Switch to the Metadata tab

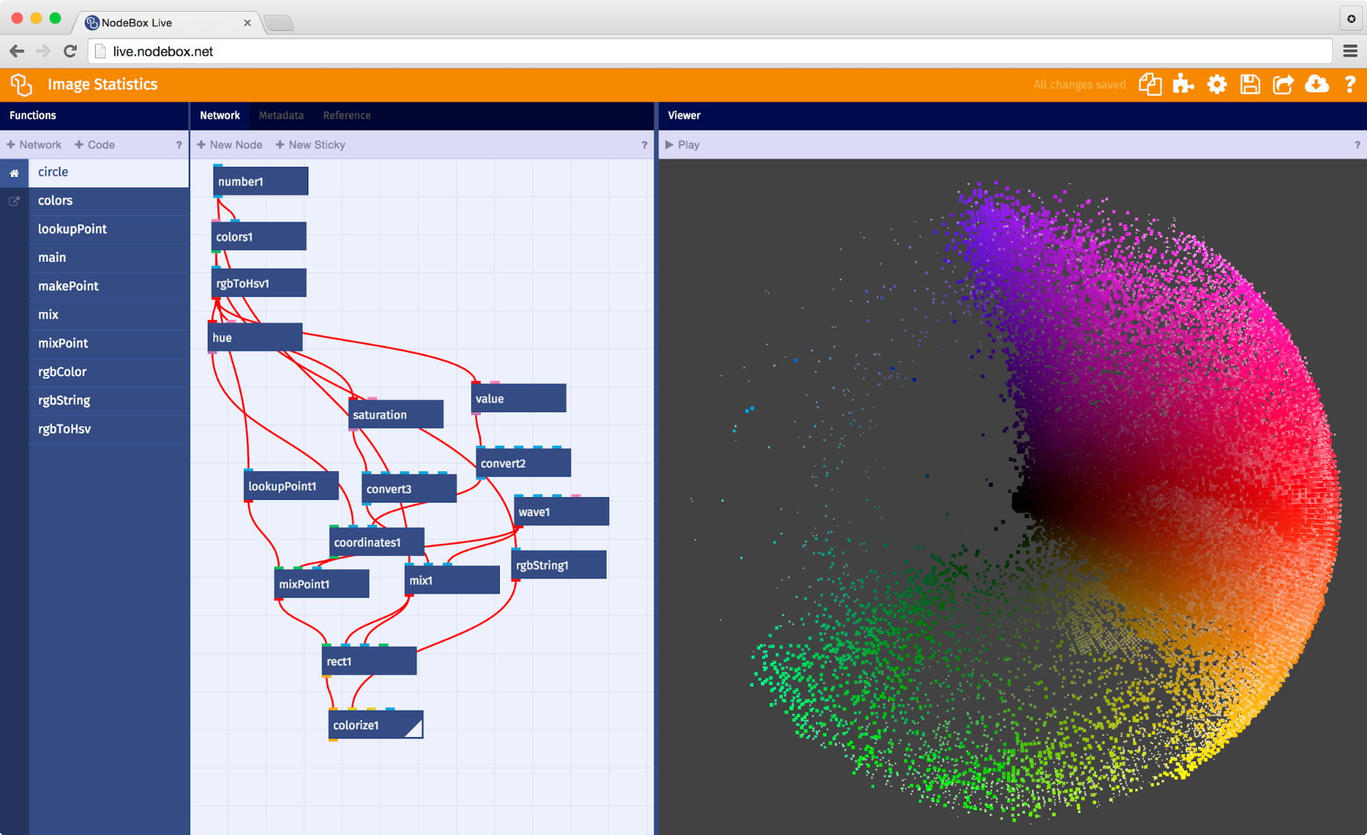pos(281,115)
